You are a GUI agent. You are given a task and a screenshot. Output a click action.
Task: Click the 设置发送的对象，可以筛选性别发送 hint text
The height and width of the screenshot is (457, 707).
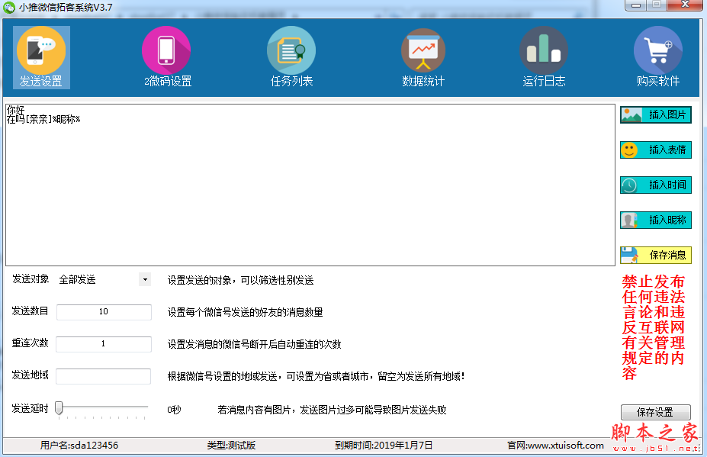click(241, 280)
